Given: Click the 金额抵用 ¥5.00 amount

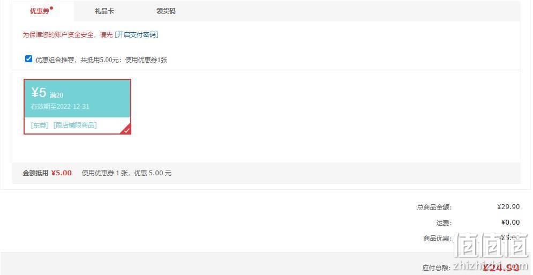Looking at the screenshot, I should (x=62, y=173).
